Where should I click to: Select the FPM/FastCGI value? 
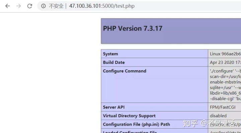coord(223,107)
